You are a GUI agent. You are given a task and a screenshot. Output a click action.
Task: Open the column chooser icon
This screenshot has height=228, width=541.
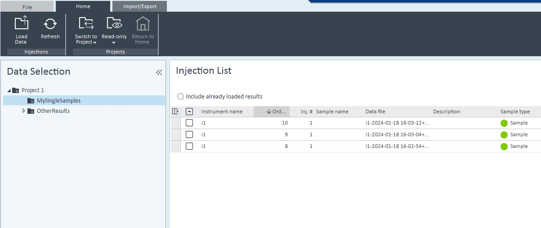pyautogui.click(x=175, y=112)
